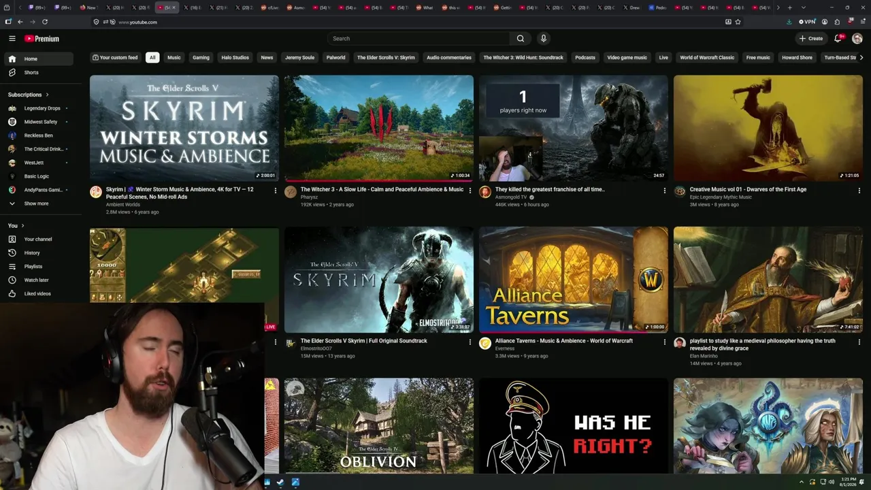Viewport: 871px width, 490px height.
Task: Expand the Subscriptions section
Action: point(29,95)
